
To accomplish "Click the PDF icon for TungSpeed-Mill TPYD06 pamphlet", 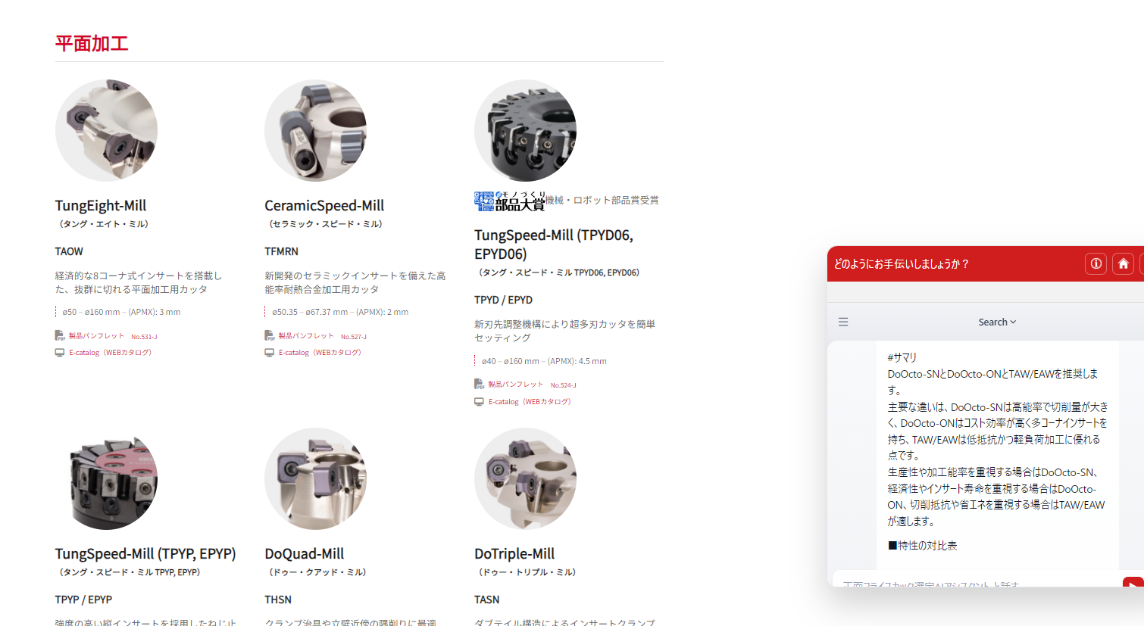I will tap(479, 384).
